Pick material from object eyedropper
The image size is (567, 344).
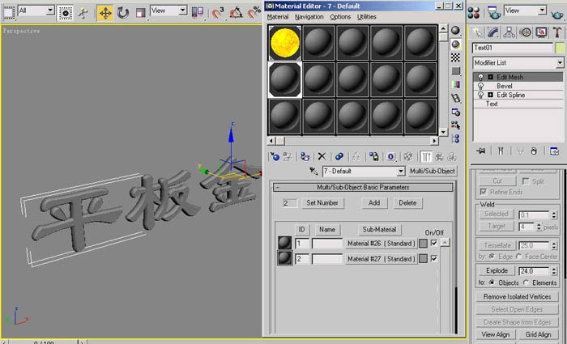[x=313, y=171]
